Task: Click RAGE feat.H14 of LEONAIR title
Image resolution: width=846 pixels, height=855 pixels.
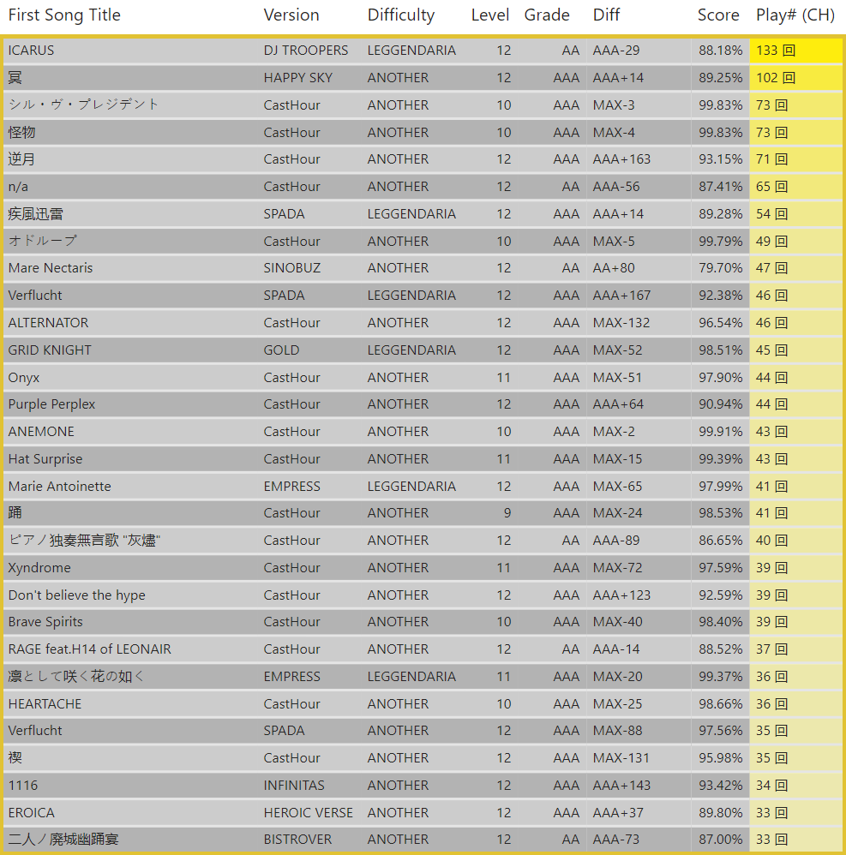Action: tap(90, 649)
